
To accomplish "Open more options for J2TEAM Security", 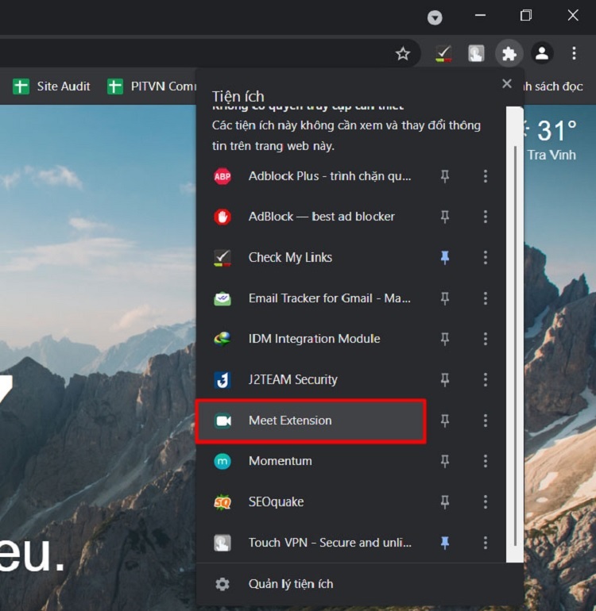I will click(x=486, y=380).
